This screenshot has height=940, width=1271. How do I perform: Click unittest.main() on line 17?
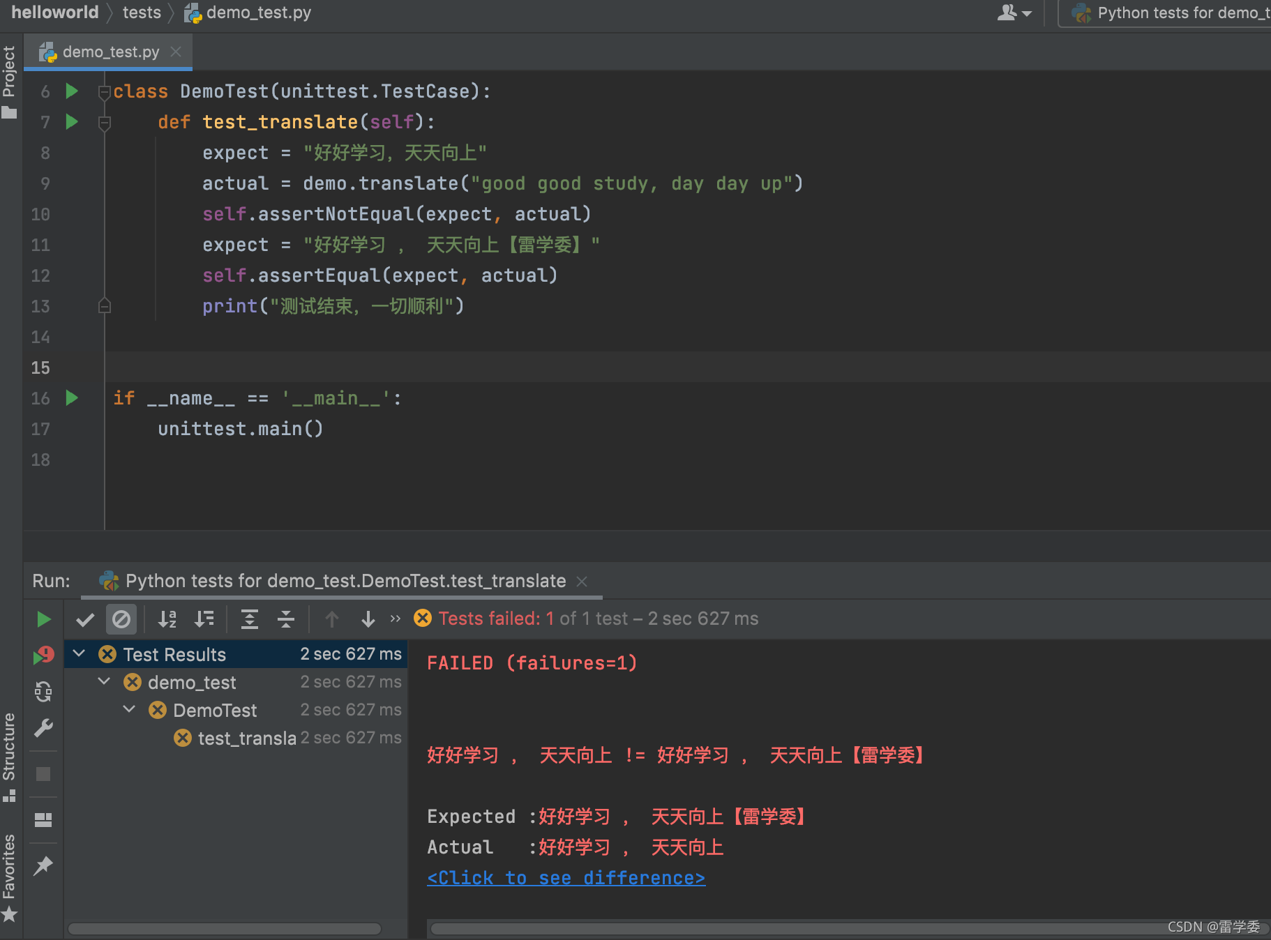241,429
